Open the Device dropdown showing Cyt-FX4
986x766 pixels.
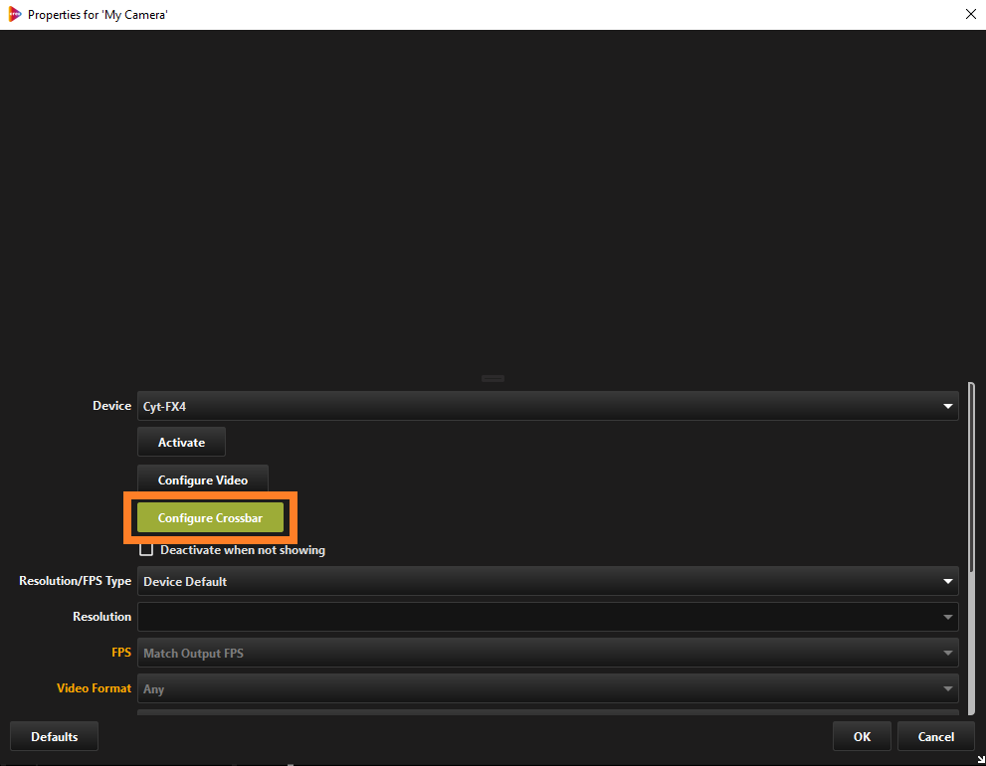(x=547, y=406)
